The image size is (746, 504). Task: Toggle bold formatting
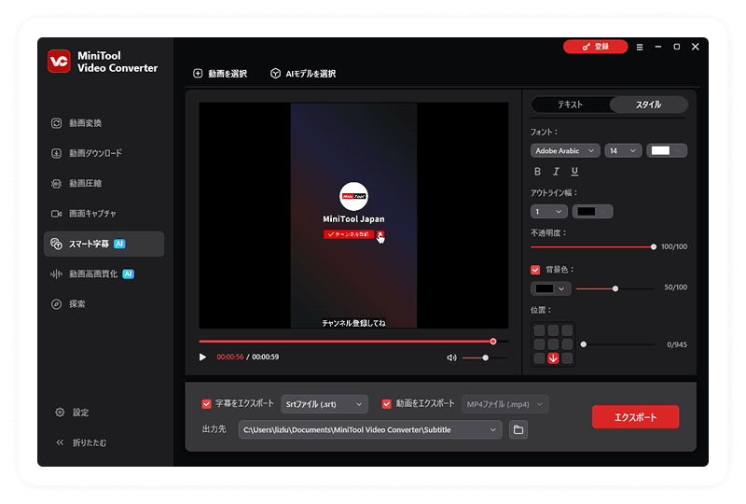[x=537, y=172]
